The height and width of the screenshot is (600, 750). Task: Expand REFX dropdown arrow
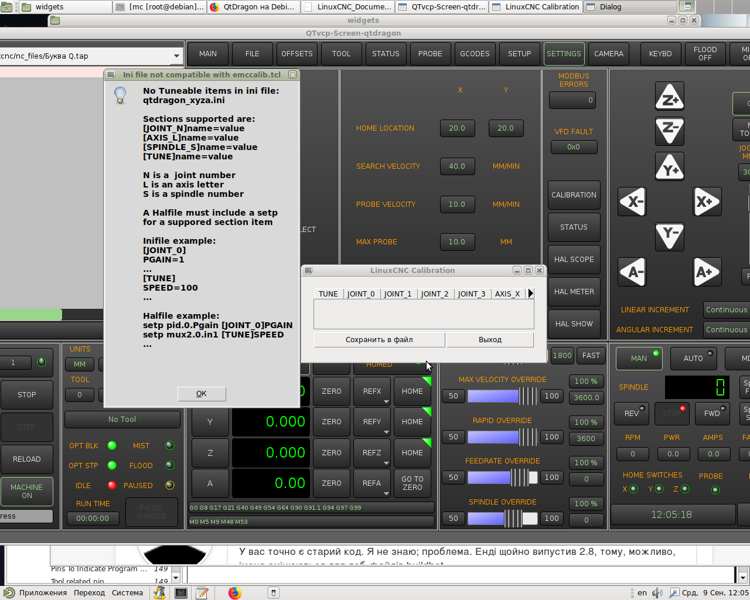pyautogui.click(x=386, y=402)
